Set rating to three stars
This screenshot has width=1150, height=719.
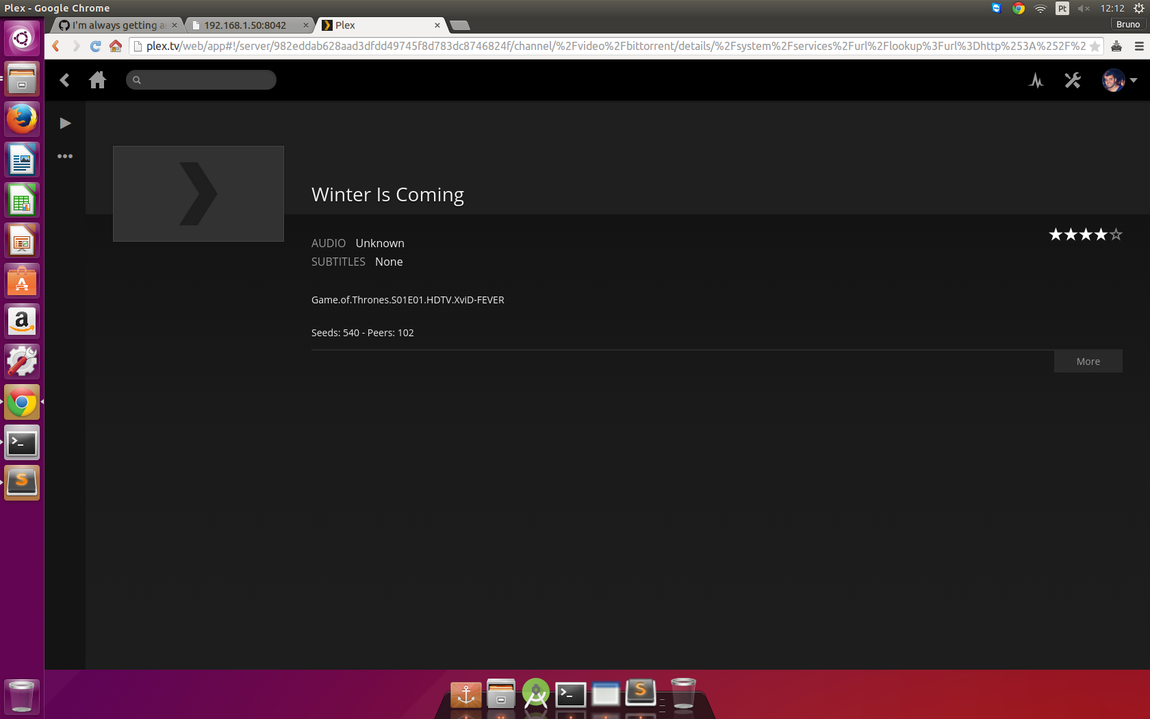click(1086, 235)
